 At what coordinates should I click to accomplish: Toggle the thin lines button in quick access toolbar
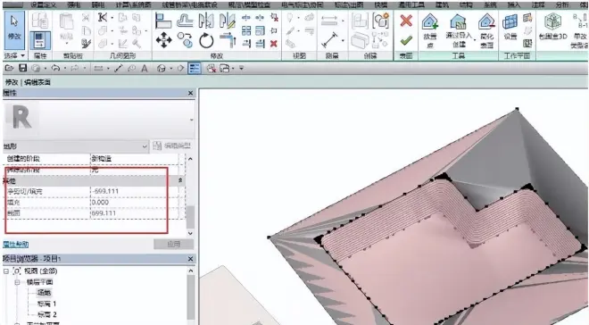tap(195, 68)
